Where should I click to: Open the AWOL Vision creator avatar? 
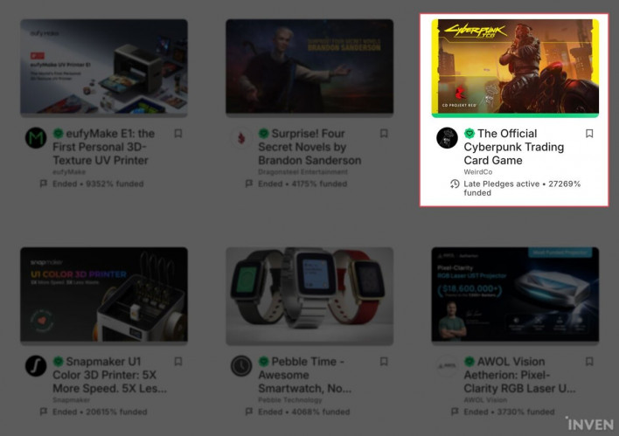pos(447,366)
